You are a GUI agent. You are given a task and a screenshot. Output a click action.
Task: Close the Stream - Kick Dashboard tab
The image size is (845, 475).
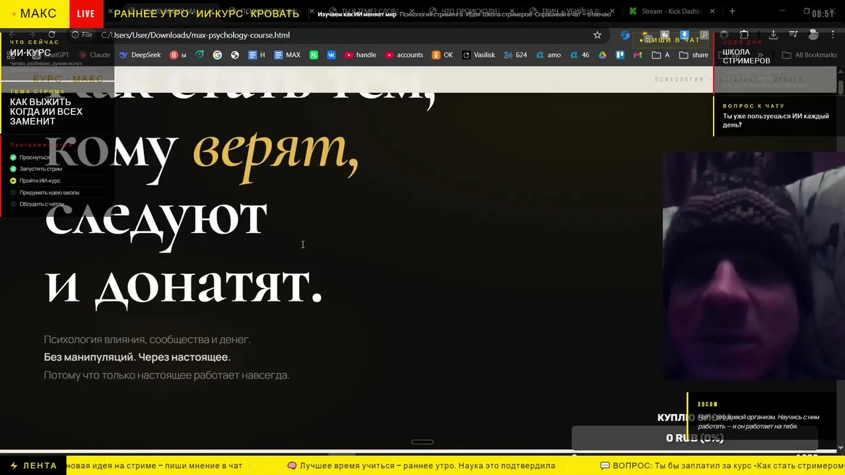click(x=712, y=11)
